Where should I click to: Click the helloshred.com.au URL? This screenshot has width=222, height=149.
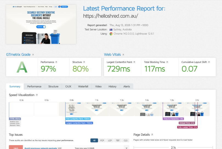(x=110, y=16)
